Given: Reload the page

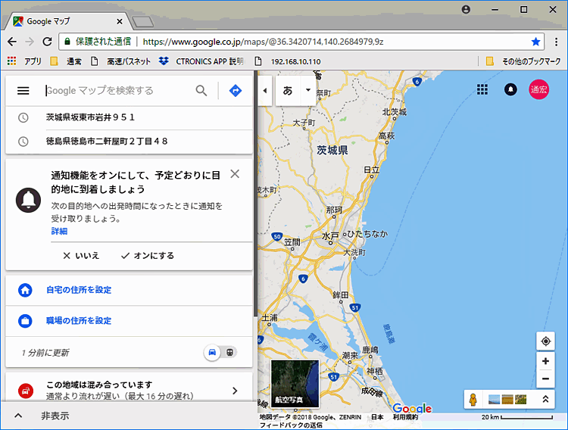Looking at the screenshot, I should coord(48,42).
